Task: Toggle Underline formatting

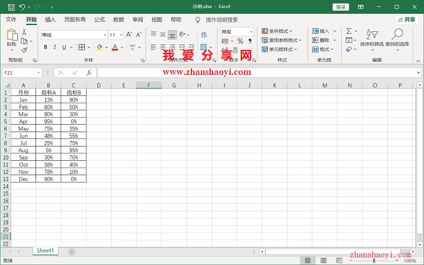Action: pyautogui.click(x=64, y=47)
